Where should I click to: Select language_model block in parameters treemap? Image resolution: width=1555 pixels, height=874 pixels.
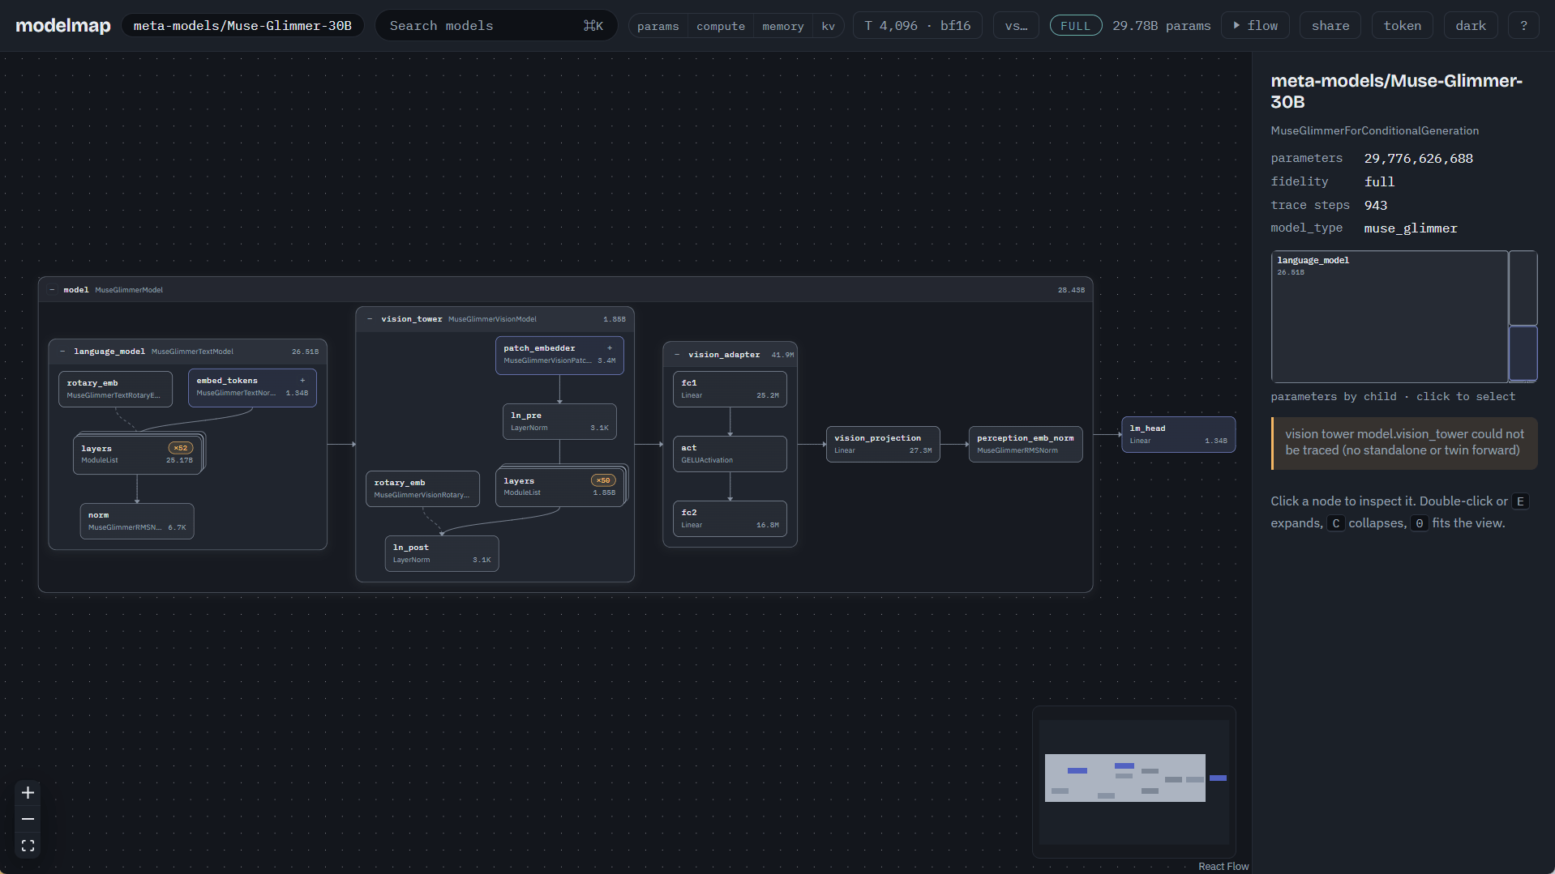click(x=1389, y=317)
